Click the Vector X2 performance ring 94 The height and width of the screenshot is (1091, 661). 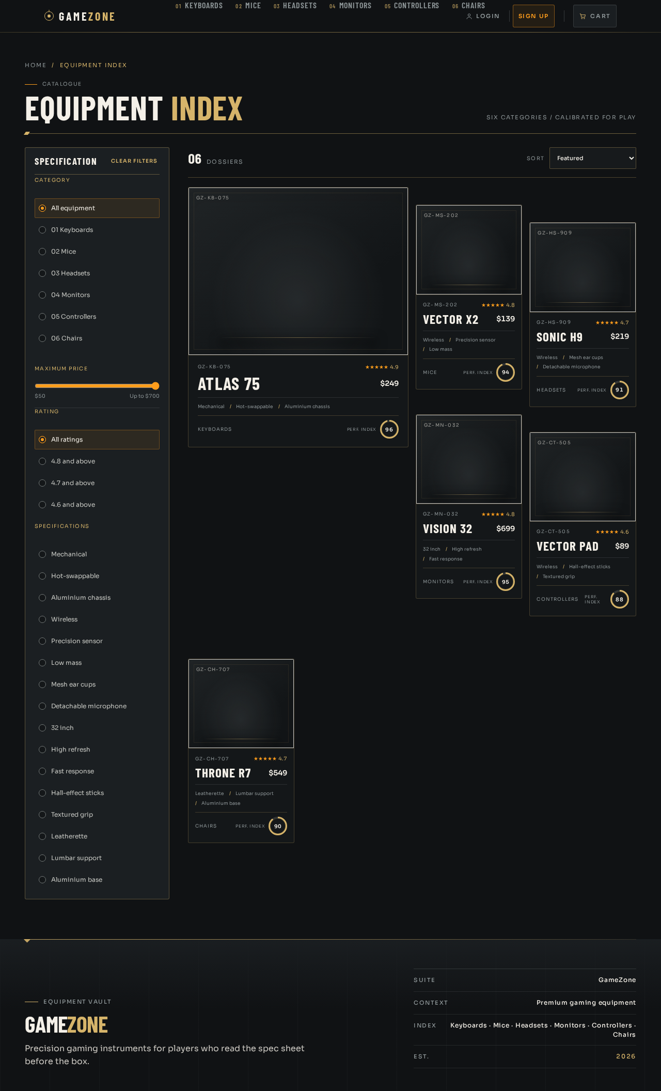(506, 372)
